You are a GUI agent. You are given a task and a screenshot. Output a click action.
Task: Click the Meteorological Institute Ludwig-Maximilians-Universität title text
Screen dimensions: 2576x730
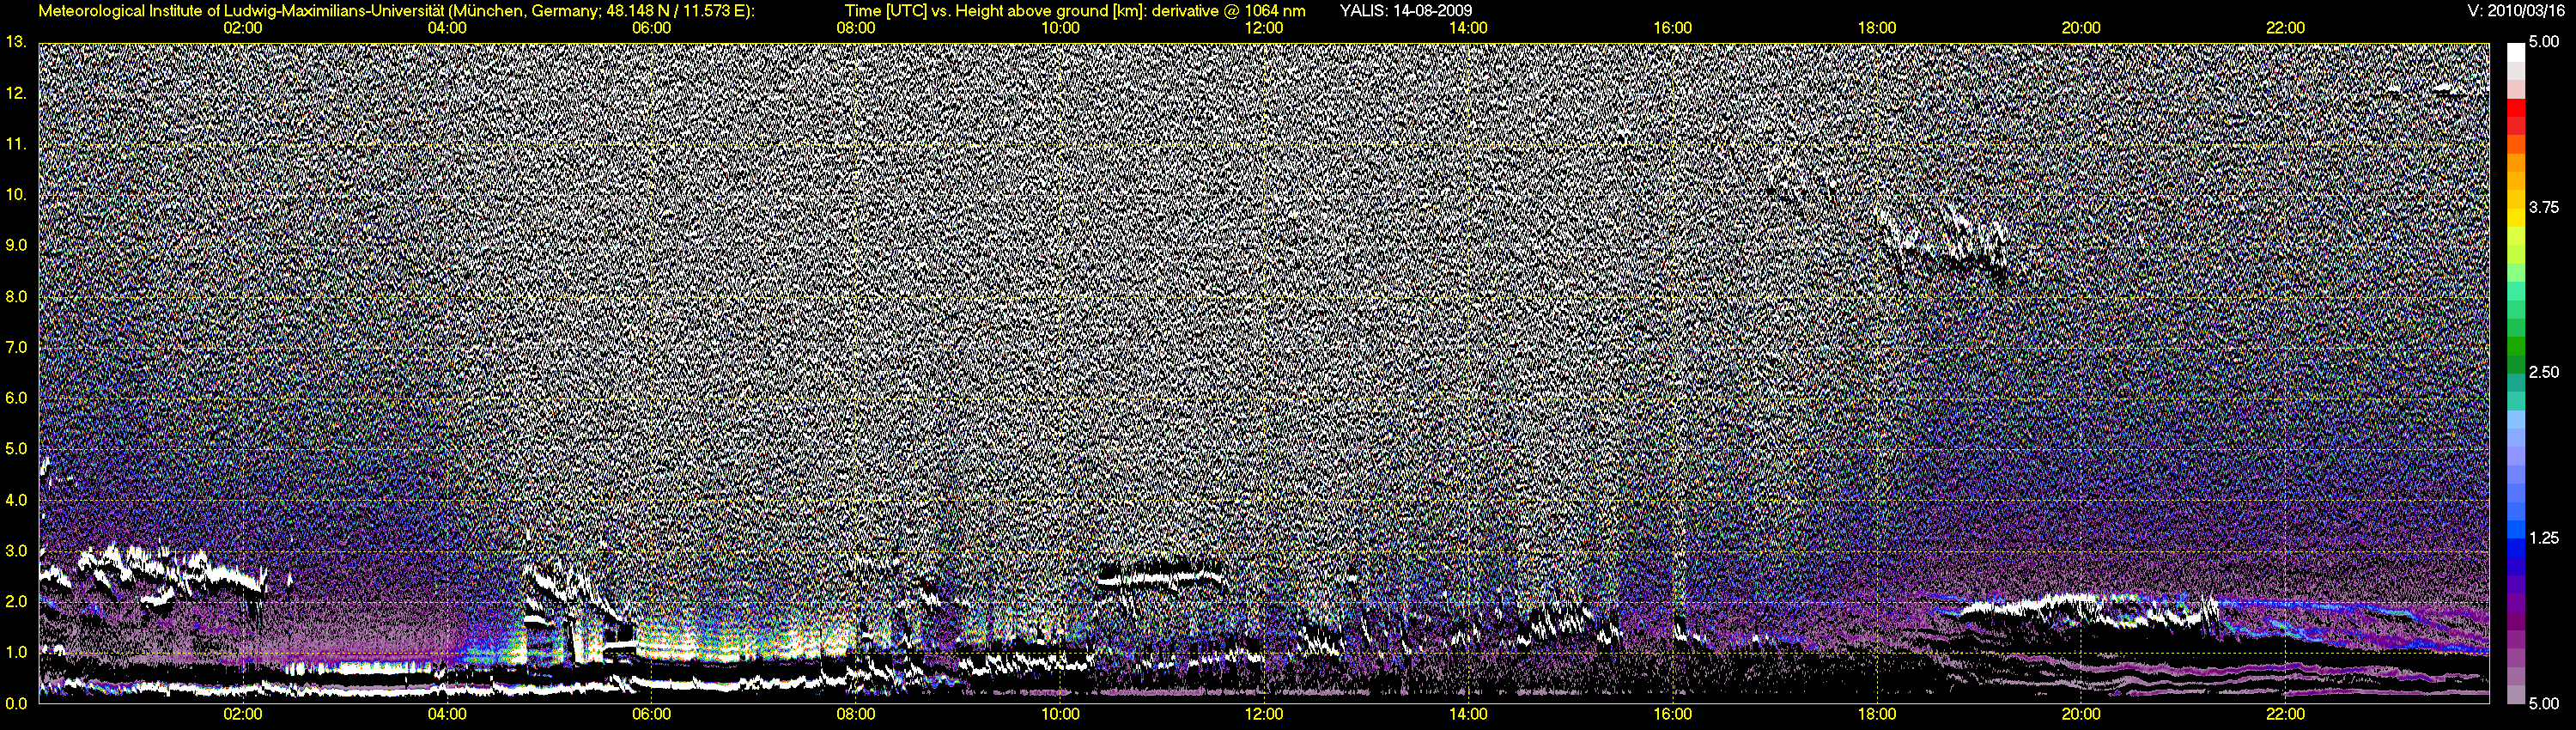tap(397, 11)
